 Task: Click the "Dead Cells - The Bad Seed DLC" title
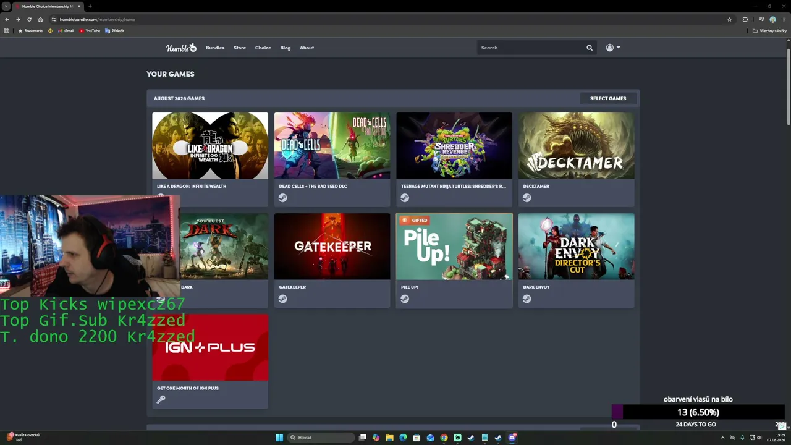pos(313,186)
